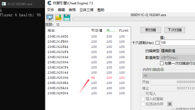195x110 pixels.
Task: Toggle the 写入时复制 checkbox
Action: (143, 99)
